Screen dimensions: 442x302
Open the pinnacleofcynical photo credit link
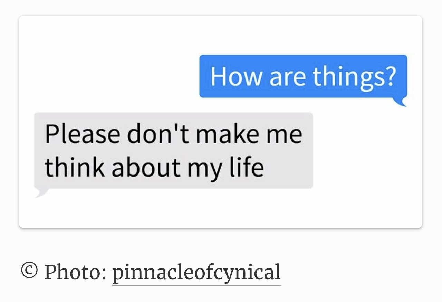(196, 272)
